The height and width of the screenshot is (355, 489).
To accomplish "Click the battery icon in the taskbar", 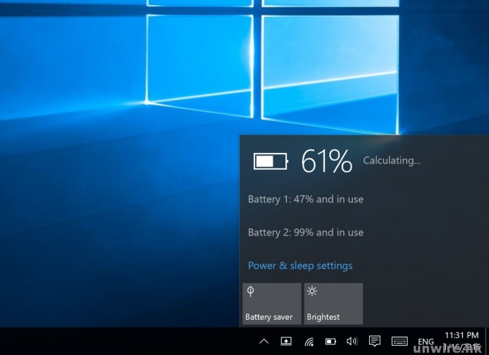I will pyautogui.click(x=330, y=342).
